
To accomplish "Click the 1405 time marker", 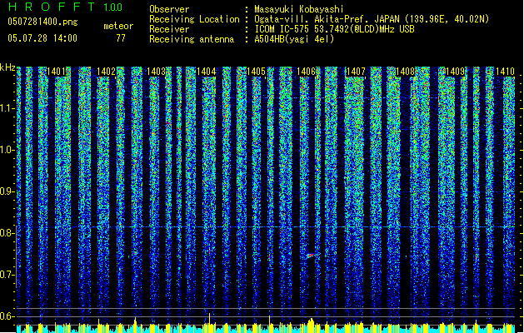I will [256, 72].
